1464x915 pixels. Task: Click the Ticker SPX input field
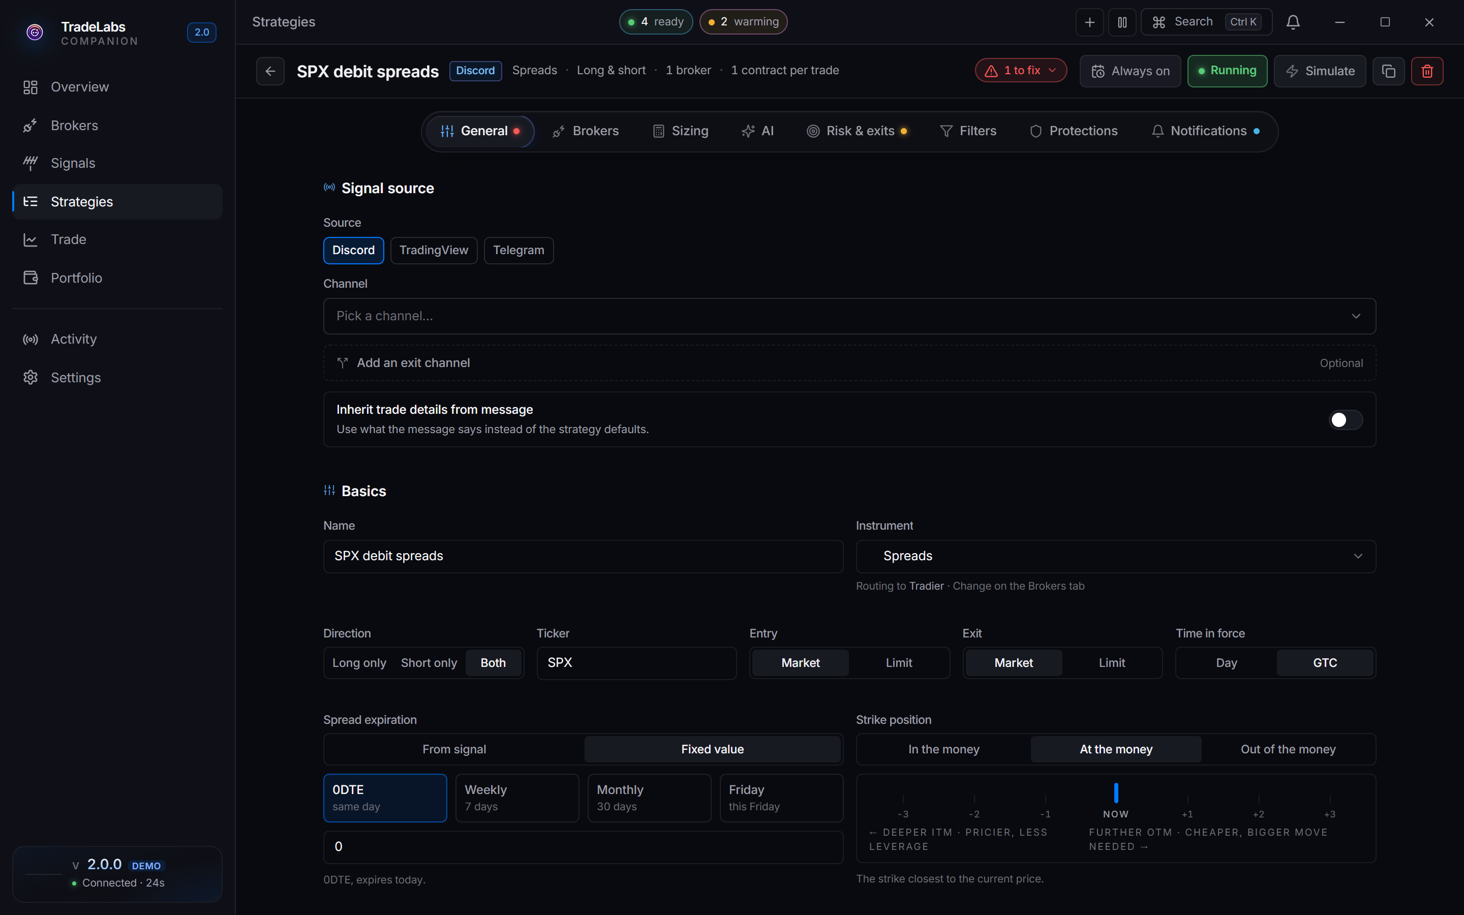636,663
